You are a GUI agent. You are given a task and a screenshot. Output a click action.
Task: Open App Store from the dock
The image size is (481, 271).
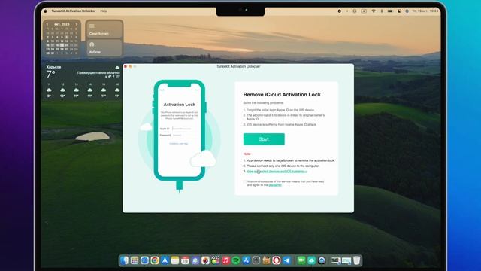click(x=246, y=260)
